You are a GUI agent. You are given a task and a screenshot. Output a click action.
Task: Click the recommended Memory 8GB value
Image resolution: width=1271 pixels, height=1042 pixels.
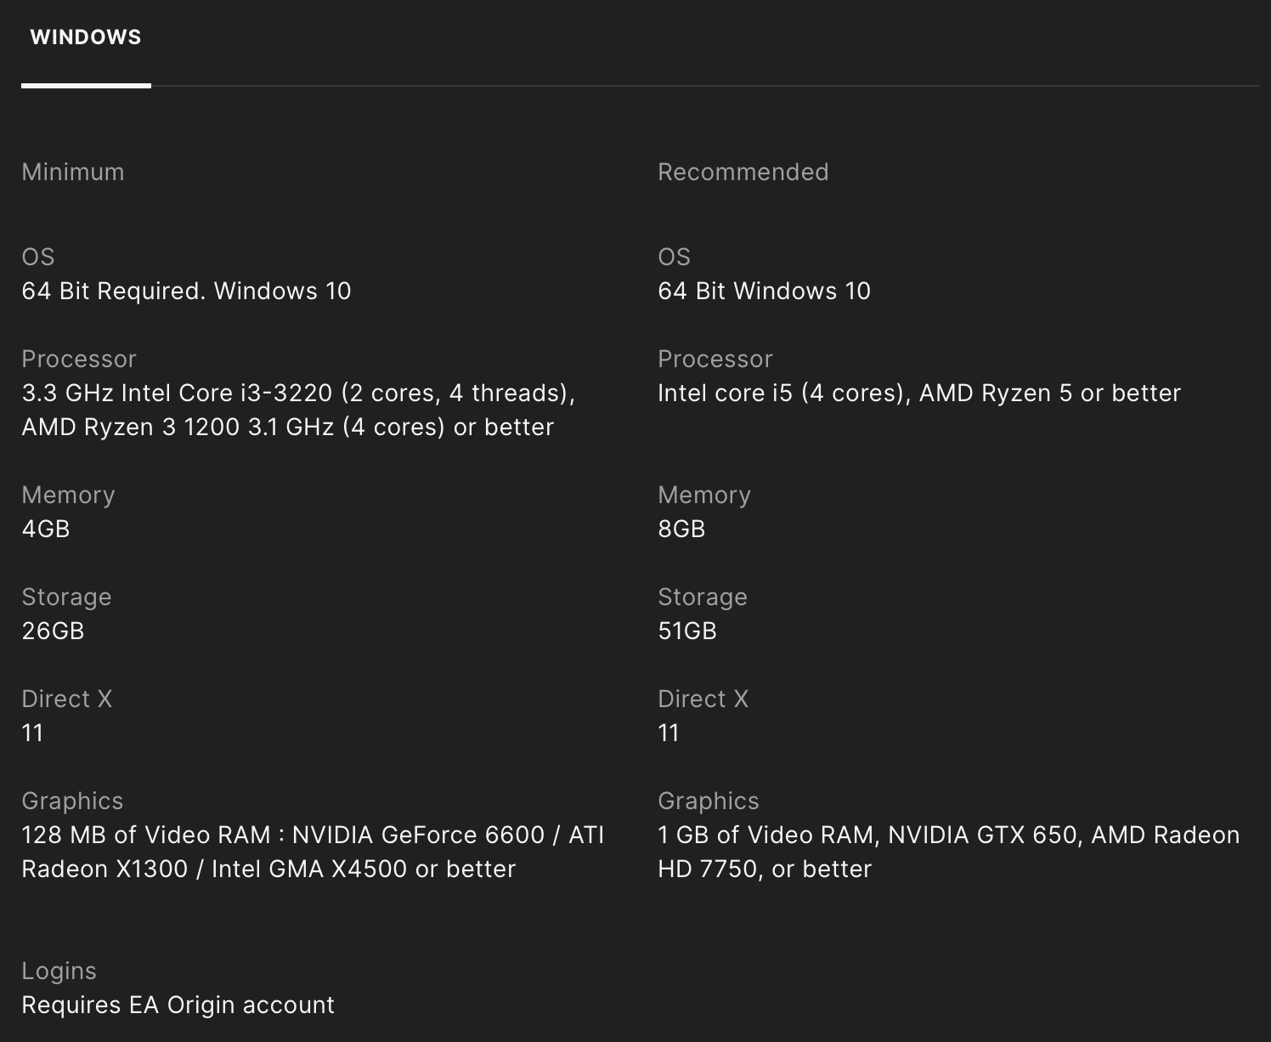(681, 529)
